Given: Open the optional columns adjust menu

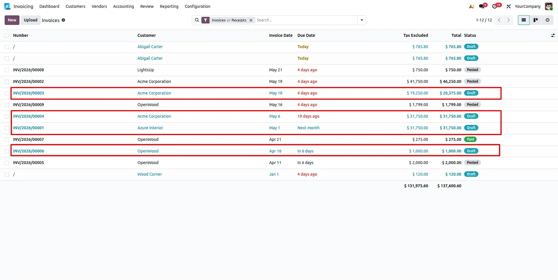Looking at the screenshot, I should [553, 35].
